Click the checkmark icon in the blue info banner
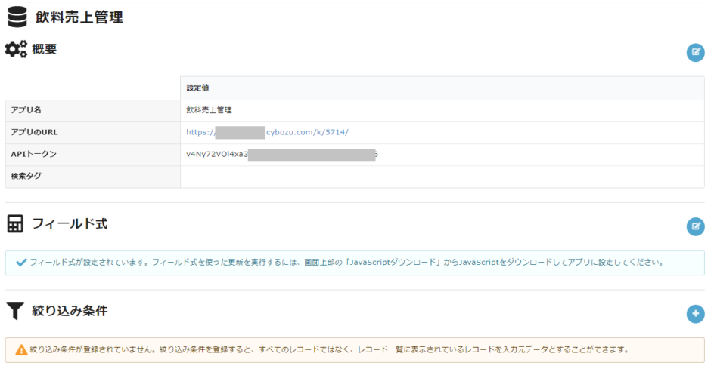711x369 pixels. [x=21, y=263]
